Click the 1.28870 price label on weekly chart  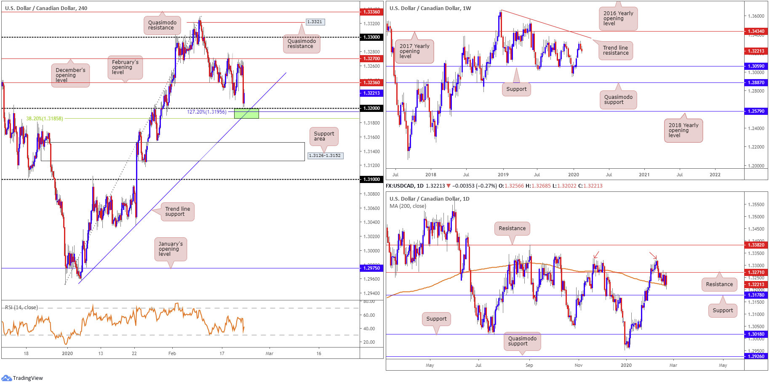[x=756, y=82]
